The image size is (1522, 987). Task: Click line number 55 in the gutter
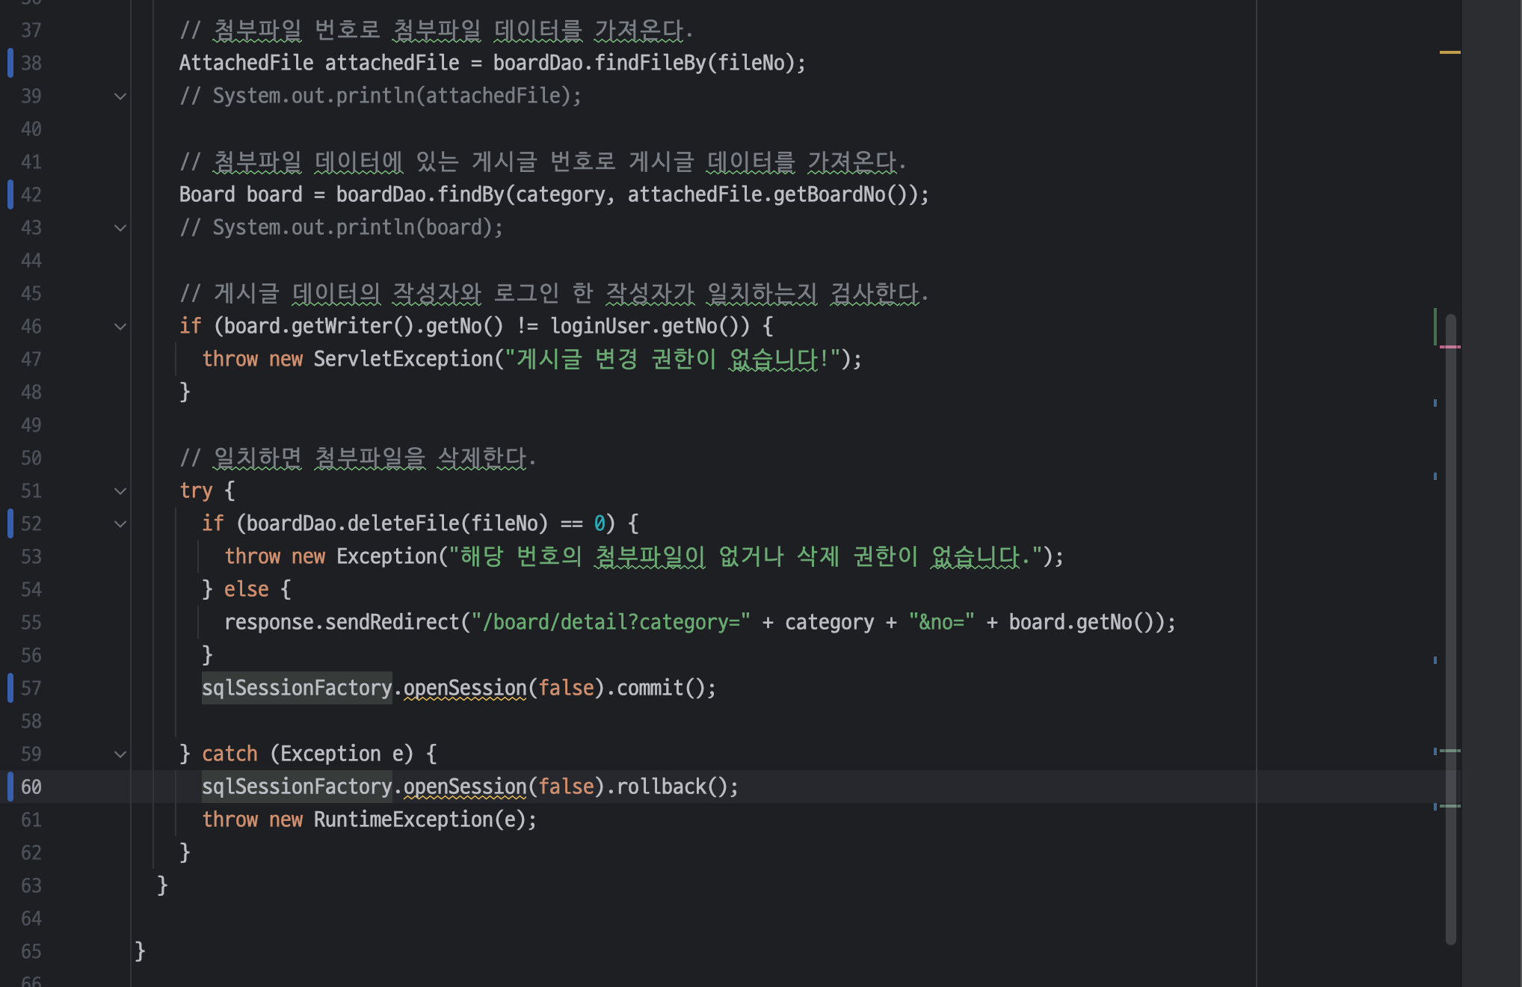(31, 623)
